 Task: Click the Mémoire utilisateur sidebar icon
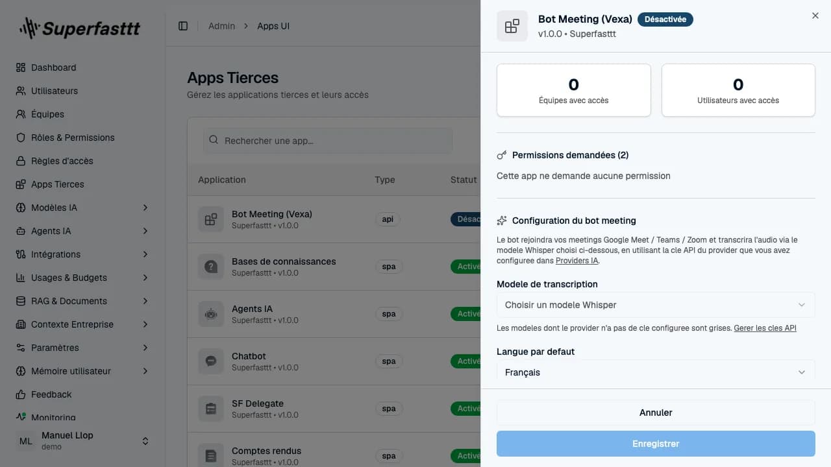[21, 371]
